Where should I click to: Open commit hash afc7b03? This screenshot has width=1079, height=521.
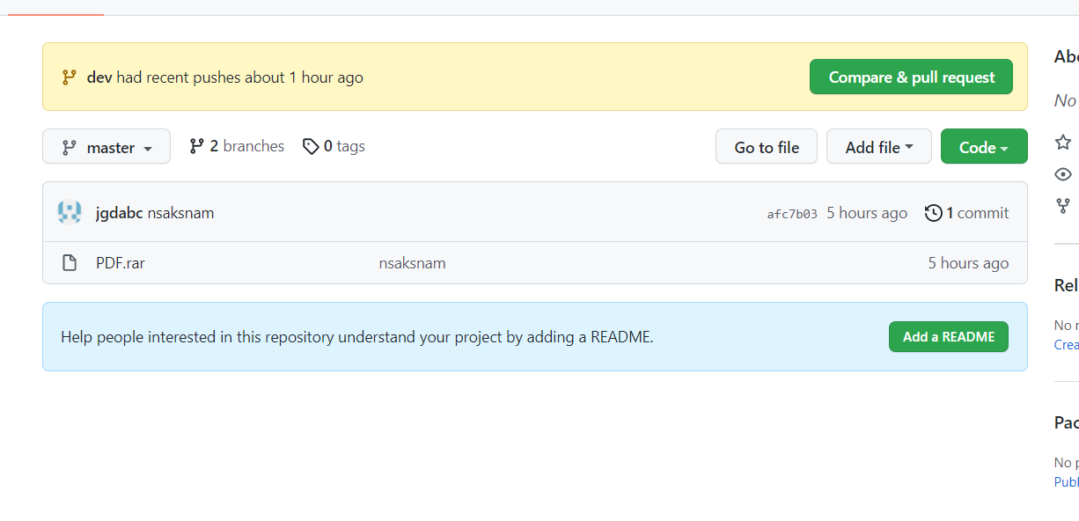[x=792, y=214]
